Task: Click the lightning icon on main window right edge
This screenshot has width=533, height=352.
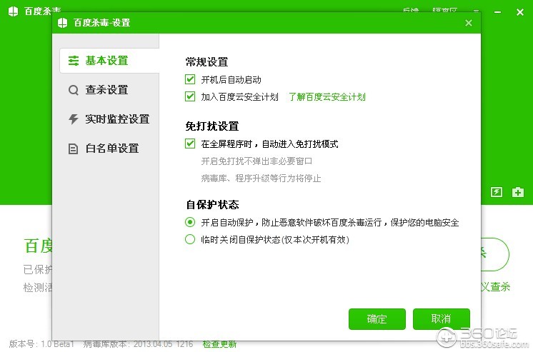Action: (497, 192)
